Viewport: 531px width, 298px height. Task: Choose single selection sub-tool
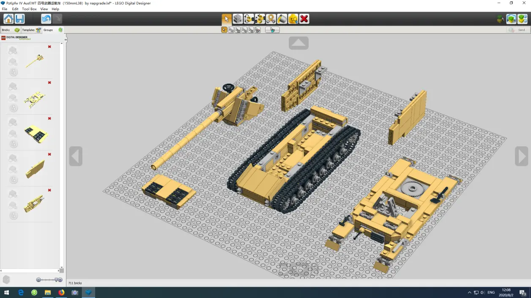click(224, 30)
